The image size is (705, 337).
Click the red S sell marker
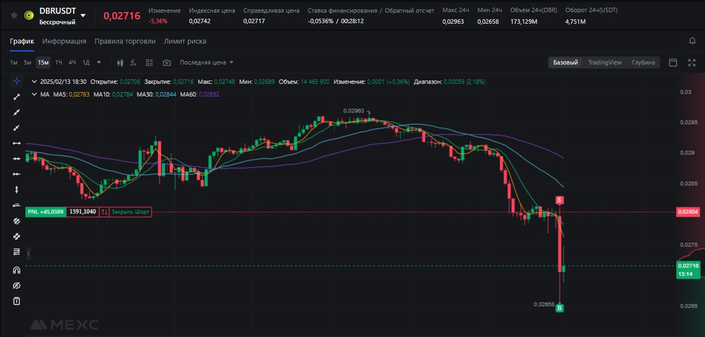560,200
